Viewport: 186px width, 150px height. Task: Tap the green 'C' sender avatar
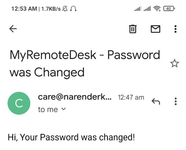click(x=19, y=103)
